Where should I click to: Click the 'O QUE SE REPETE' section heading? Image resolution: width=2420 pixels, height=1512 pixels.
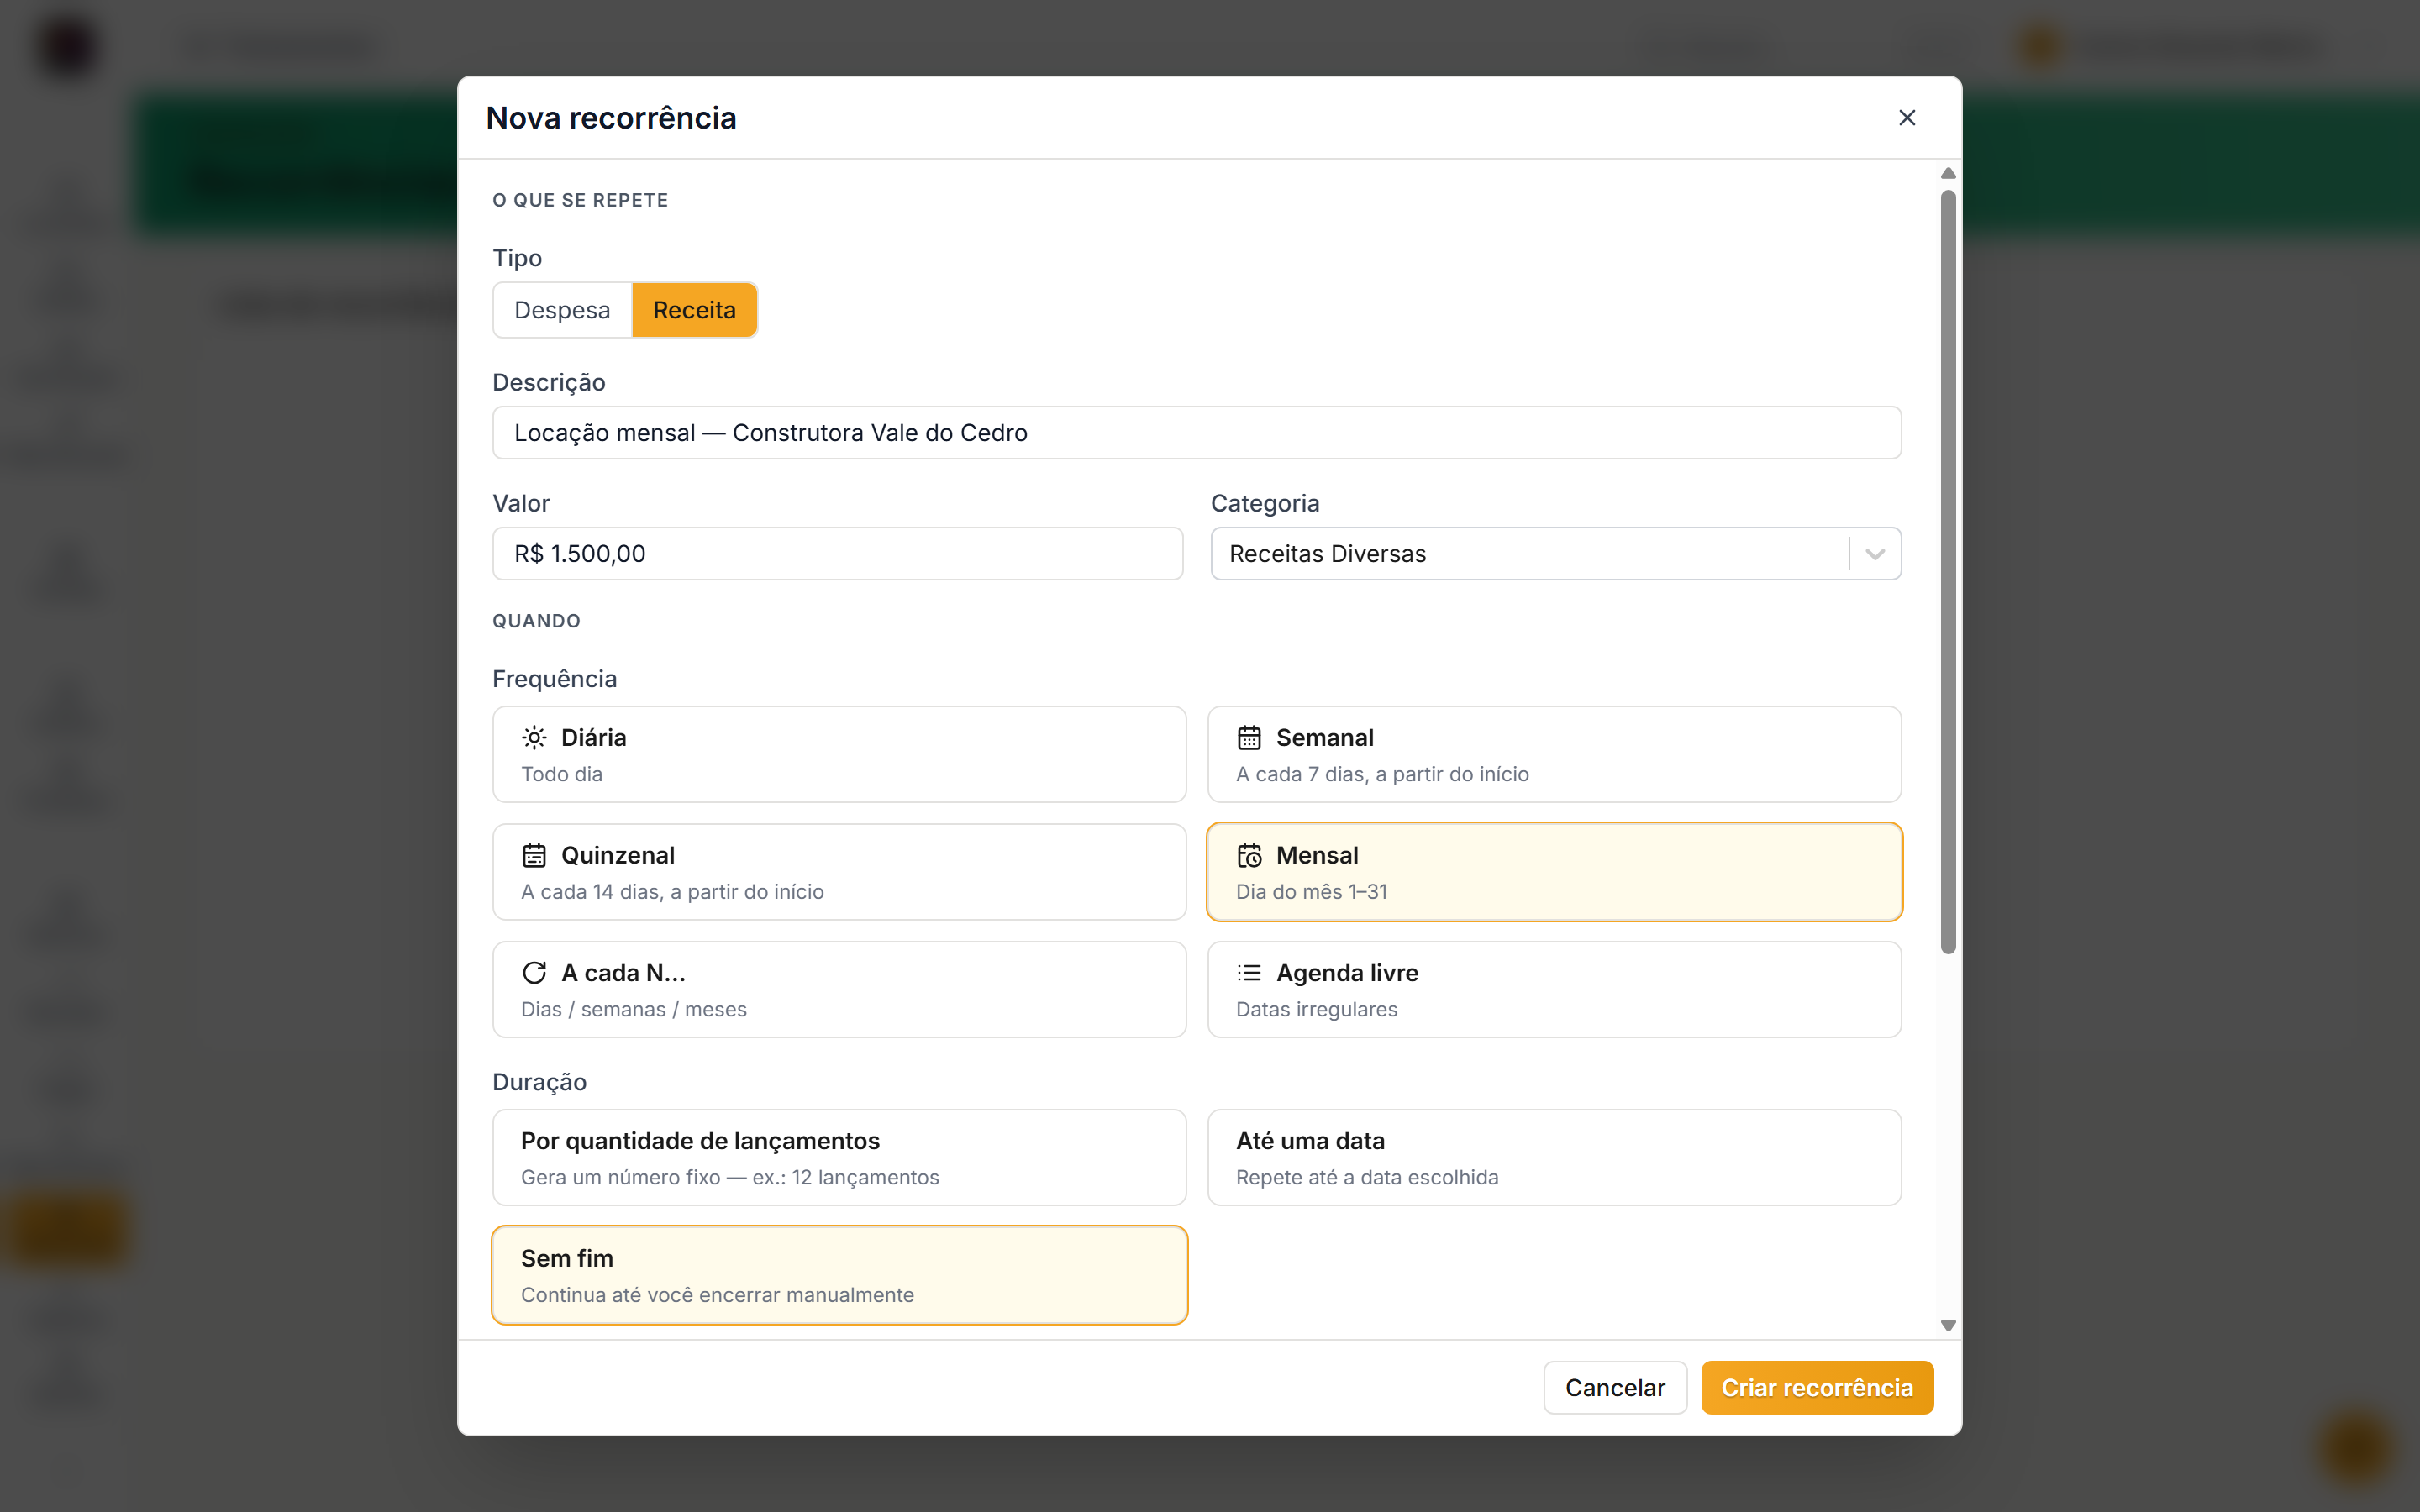[x=580, y=200]
